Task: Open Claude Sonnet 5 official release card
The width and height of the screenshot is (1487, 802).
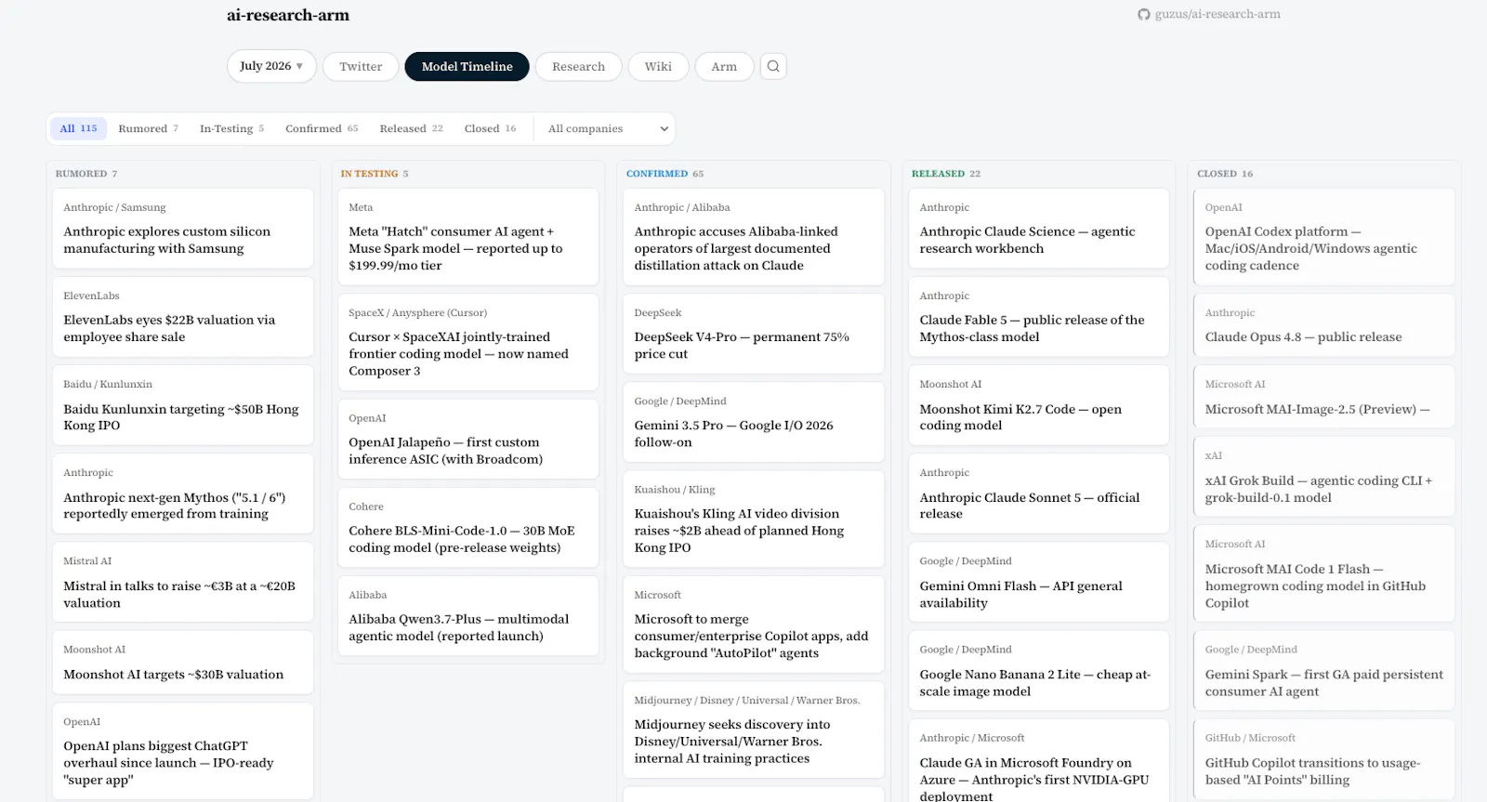Action: 1039,493
